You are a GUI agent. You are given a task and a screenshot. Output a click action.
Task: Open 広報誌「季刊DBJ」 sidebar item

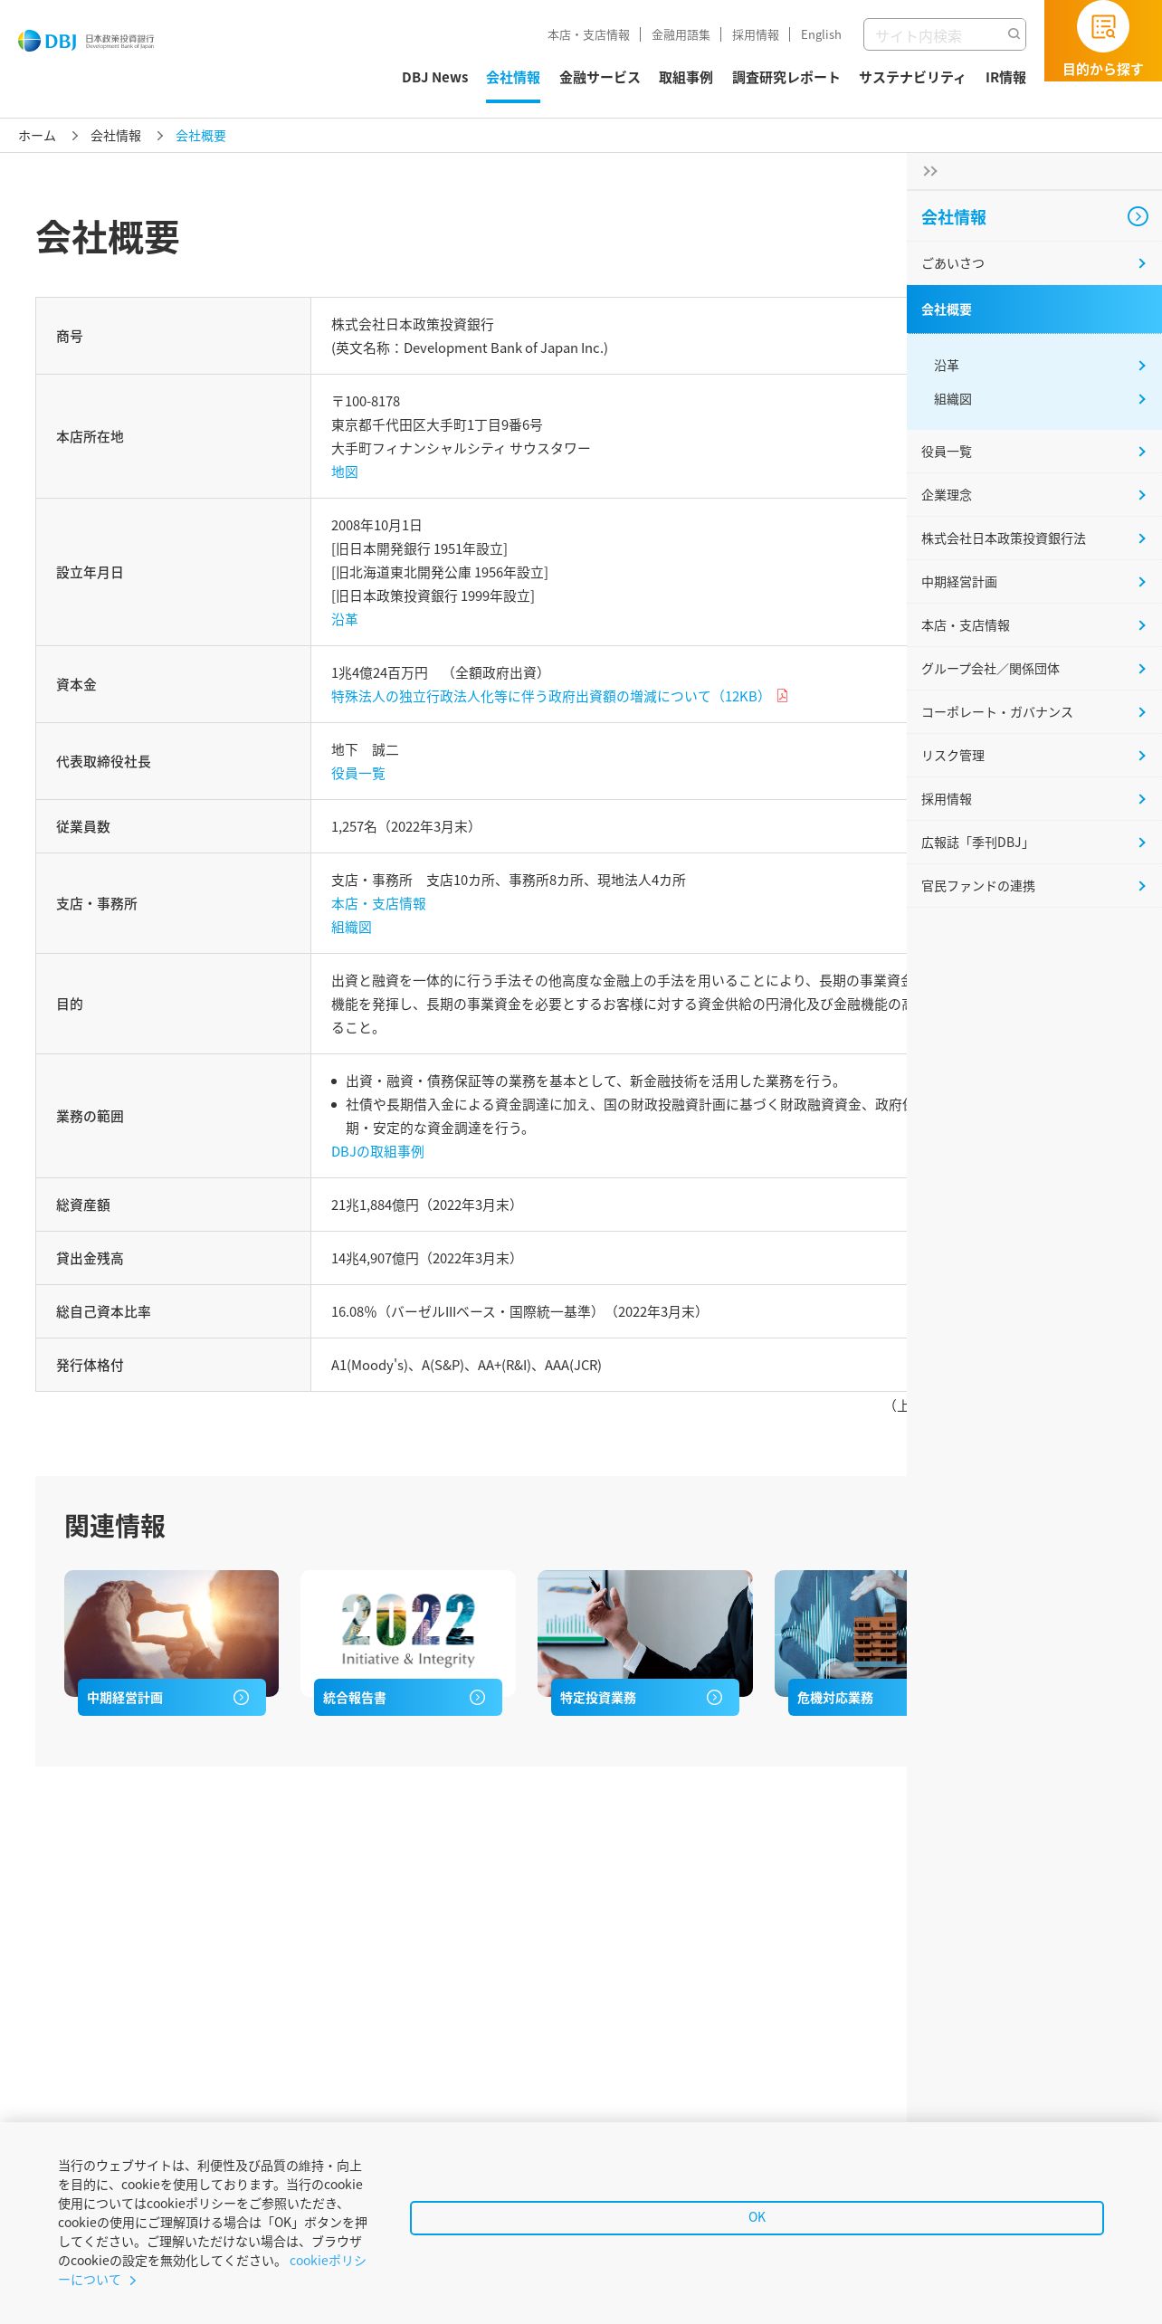(1034, 843)
